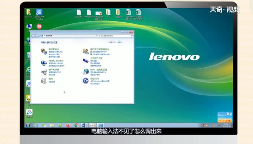Screen dimensions: 253x144
Task: Select the first txt file on desktop
Action: (79, 14)
